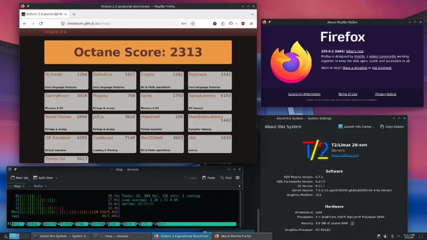Click the uBlock shield icon in Firefox
This screenshot has height=240, width=427.
(243, 23)
